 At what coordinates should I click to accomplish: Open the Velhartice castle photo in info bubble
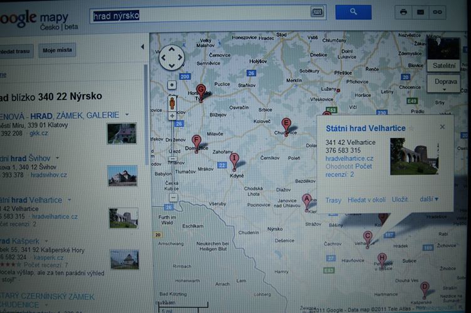[414, 156]
